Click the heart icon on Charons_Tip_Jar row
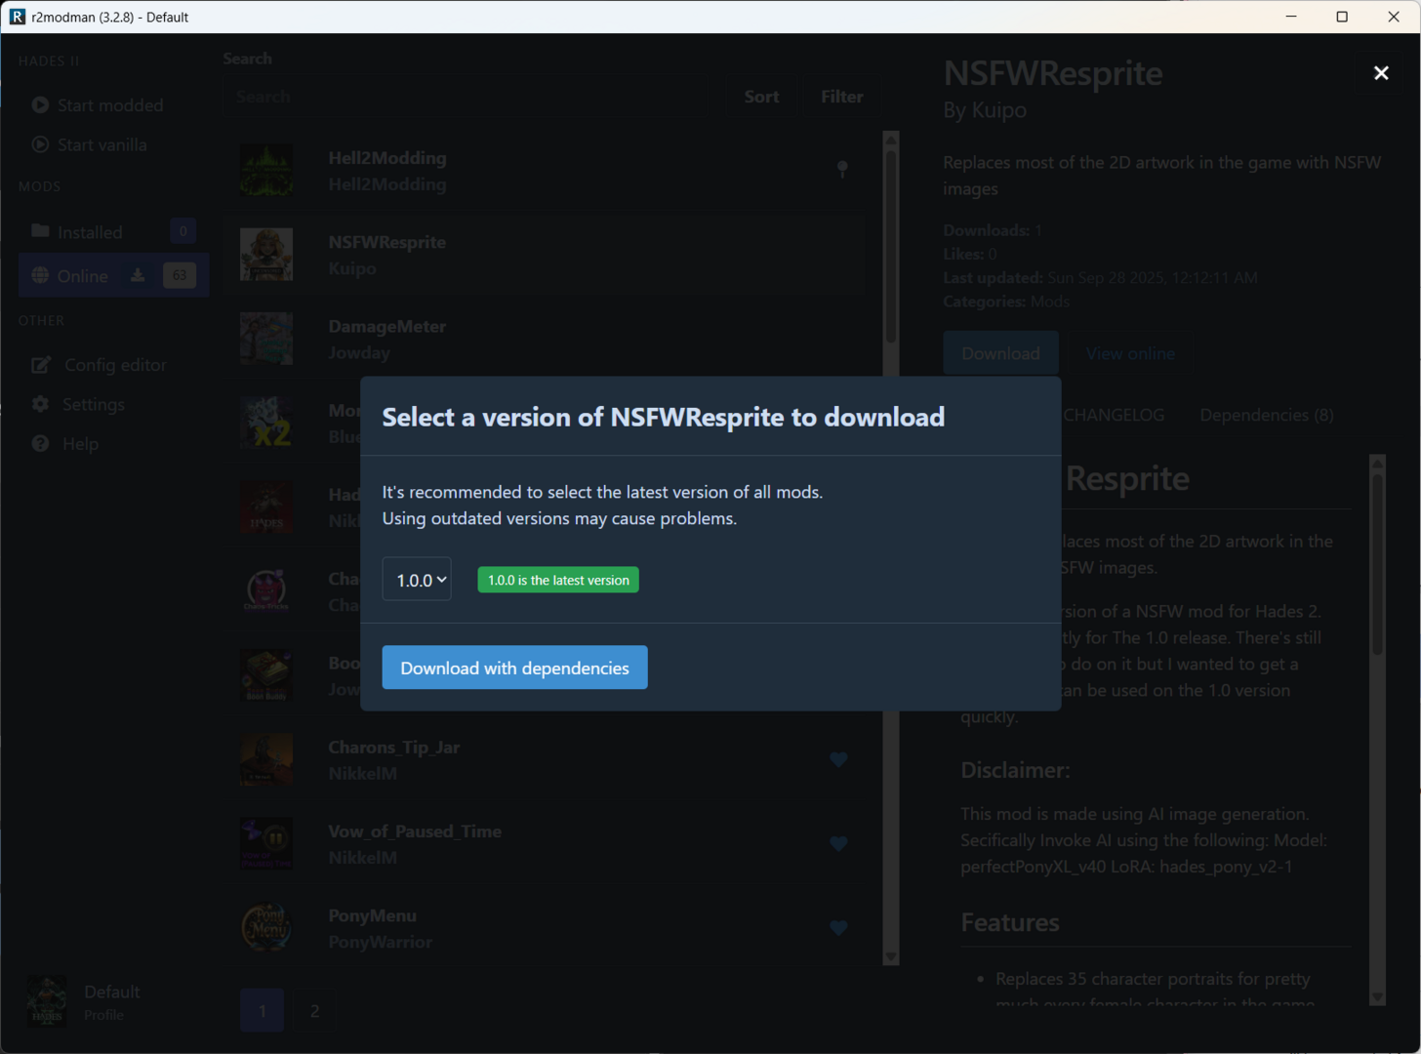This screenshot has width=1421, height=1054. [838, 759]
